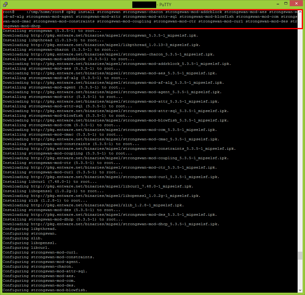
Task: Click the strongswan-mod-attr_5.3.5-1 download line
Action: click(x=111, y=102)
